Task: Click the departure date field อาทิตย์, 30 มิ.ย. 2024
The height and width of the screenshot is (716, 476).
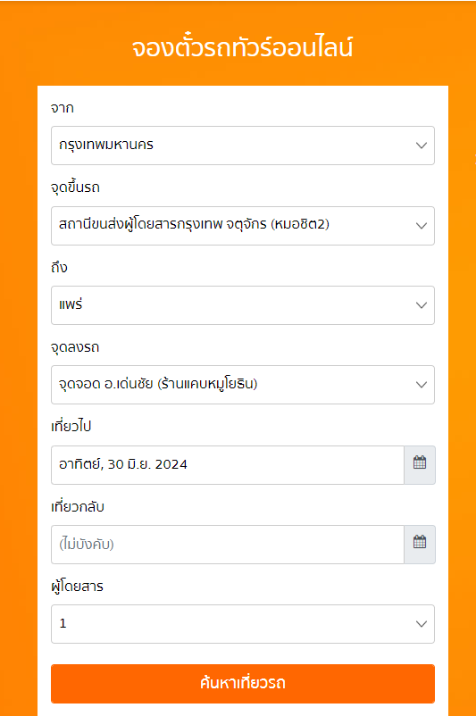Action: pos(228,465)
